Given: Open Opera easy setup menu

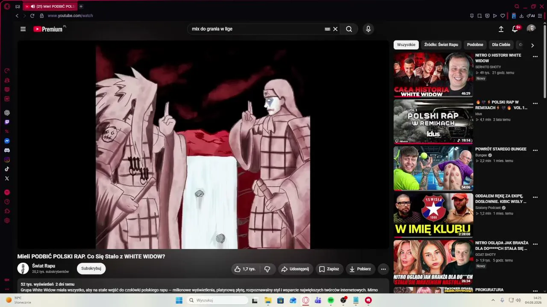Looking at the screenshot, I should coord(540,16).
